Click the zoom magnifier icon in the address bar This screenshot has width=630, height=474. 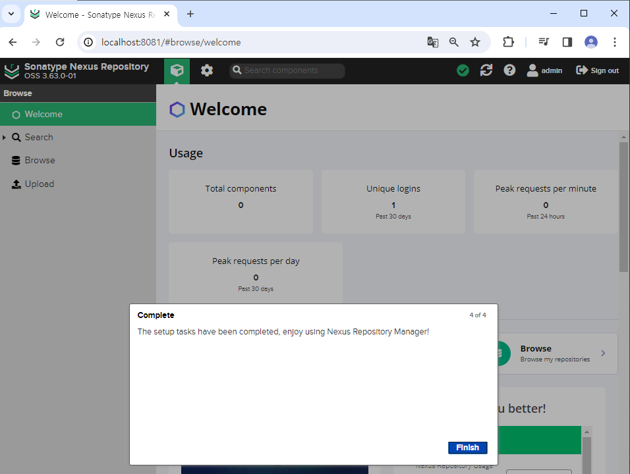point(453,42)
